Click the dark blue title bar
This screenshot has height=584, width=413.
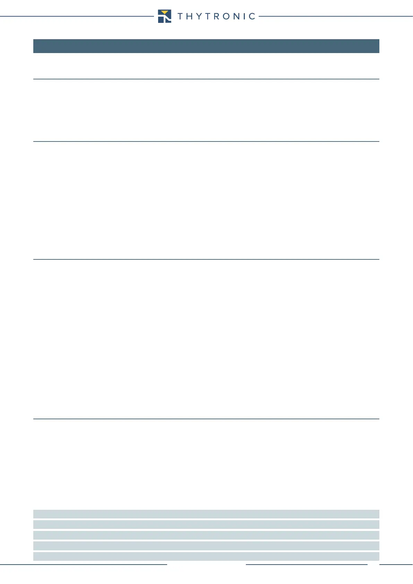(x=206, y=46)
